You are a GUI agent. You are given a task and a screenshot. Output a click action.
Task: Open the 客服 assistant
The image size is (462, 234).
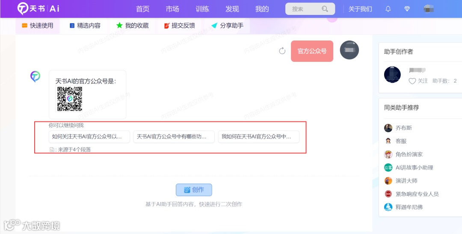coord(401,141)
